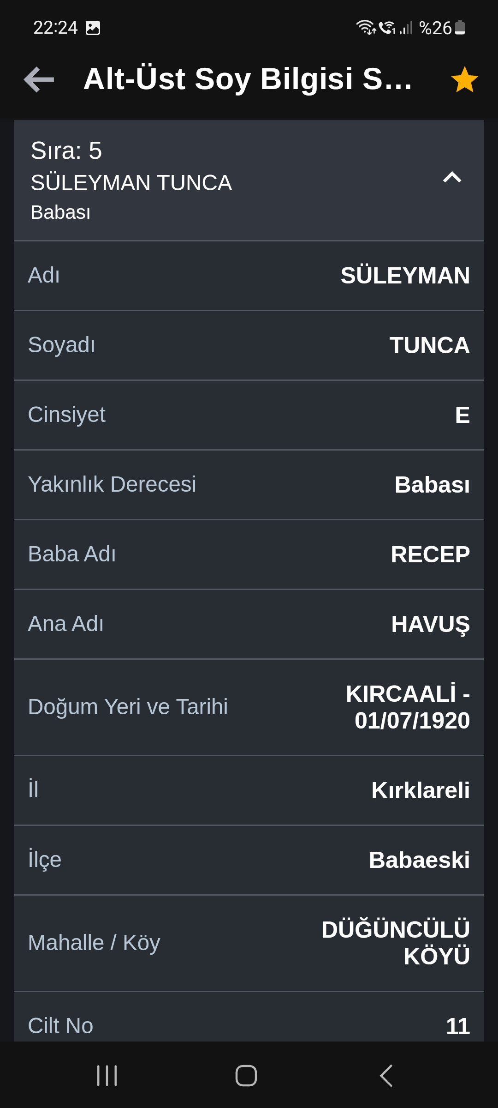Viewport: 498px width, 1108px height.
Task: Select the SÜLEYMAN TUNCA header card
Action: pos(249,181)
